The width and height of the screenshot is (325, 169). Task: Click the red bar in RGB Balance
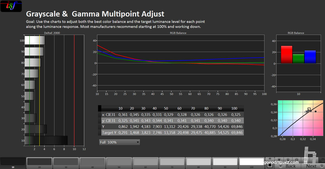(x=286, y=55)
